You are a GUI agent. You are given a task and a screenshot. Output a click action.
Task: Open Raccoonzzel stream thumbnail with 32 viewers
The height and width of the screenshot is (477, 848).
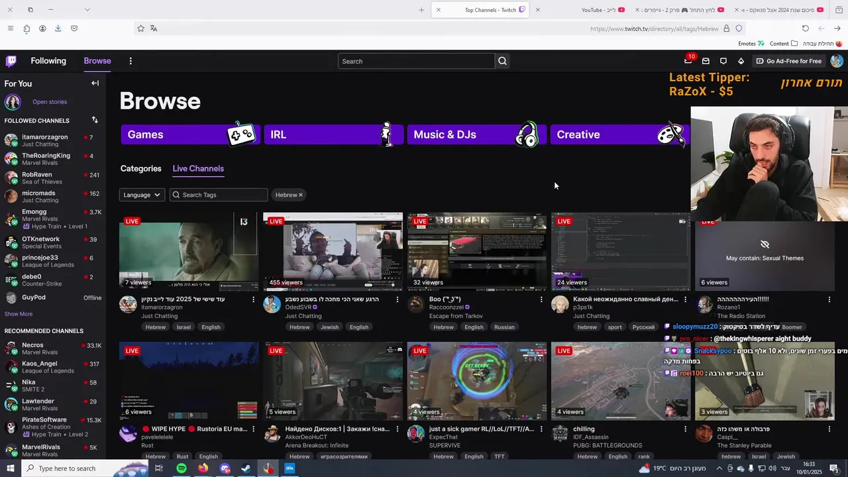pos(477,252)
